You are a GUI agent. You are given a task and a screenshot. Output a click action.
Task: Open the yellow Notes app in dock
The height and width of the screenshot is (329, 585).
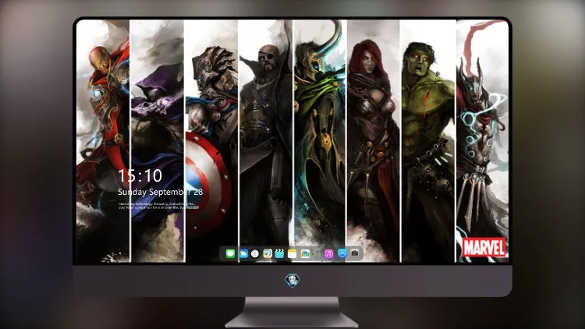pos(292,253)
